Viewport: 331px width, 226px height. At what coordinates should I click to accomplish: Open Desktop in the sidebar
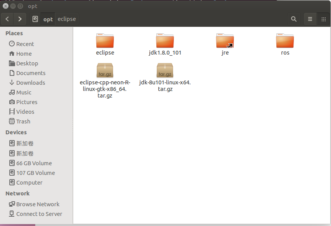[x=36, y=63]
